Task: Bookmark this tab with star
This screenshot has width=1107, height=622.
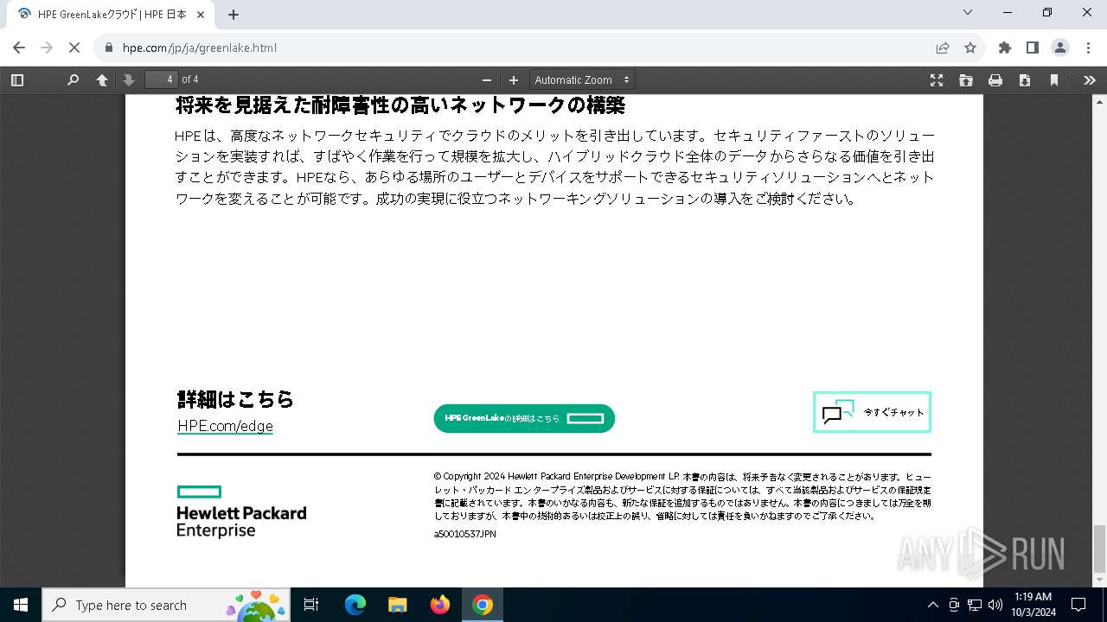Action: click(x=970, y=48)
